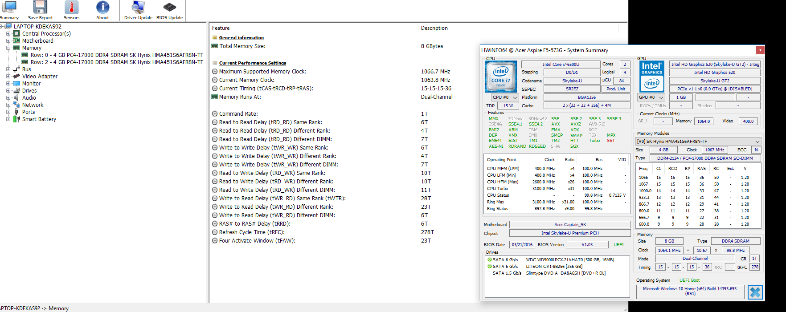Click the Acer Captain_SK motherboard field
Viewport: 786px width, 312px height.
(x=570, y=225)
